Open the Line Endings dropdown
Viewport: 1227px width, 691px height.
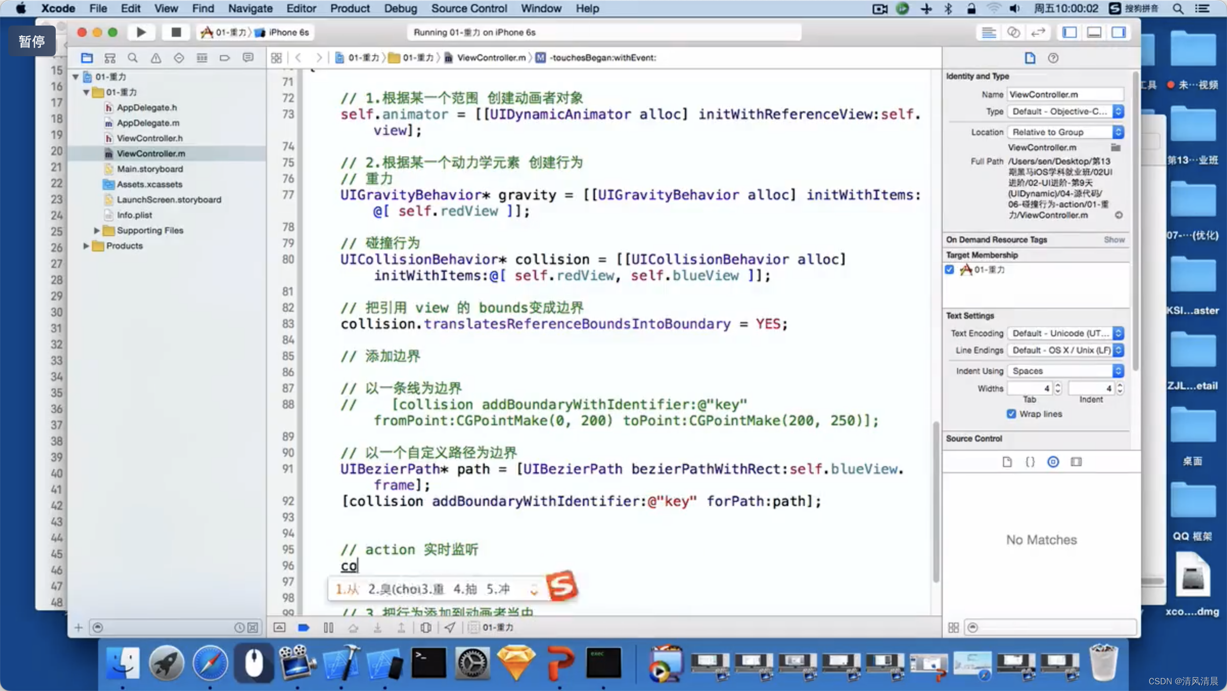[1065, 350]
